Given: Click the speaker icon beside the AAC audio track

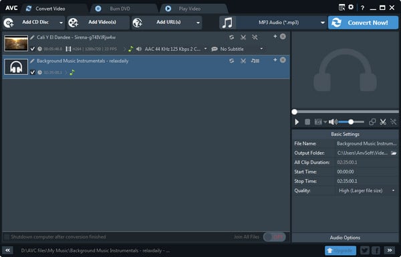Looking at the screenshot, I should [139, 49].
